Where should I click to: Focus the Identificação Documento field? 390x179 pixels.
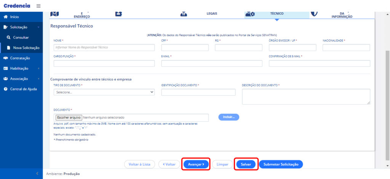[x=198, y=92]
